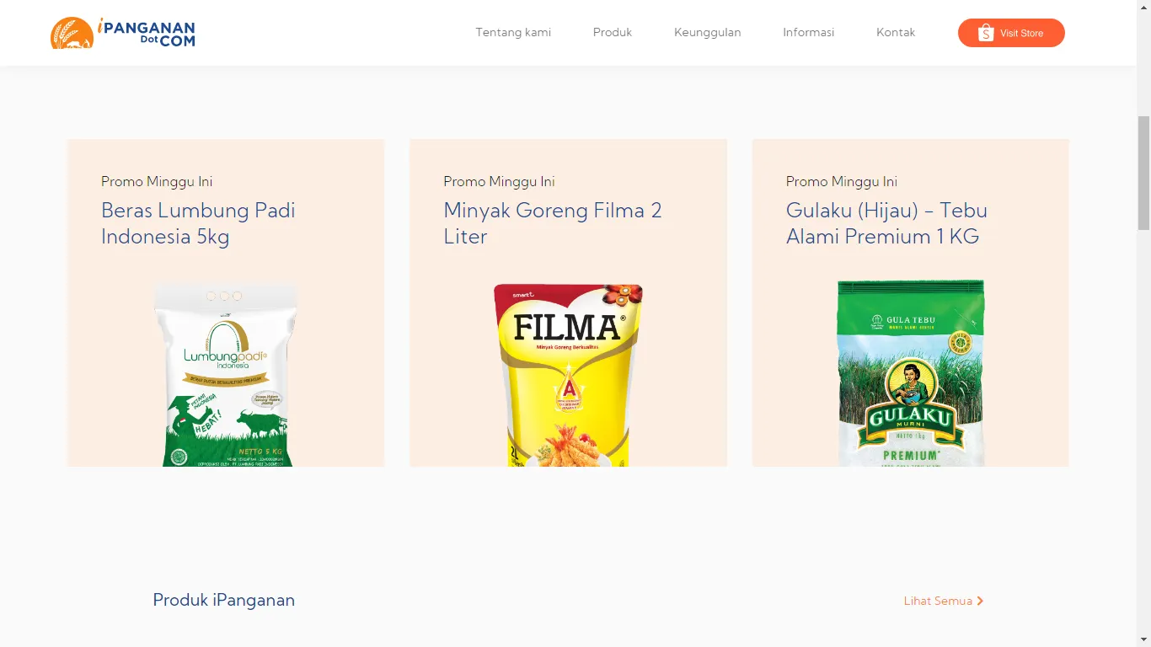Viewport: 1151px width, 647px height.
Task: Click Promo Minggu Ini label on the Gulaku card
Action: coord(842,181)
